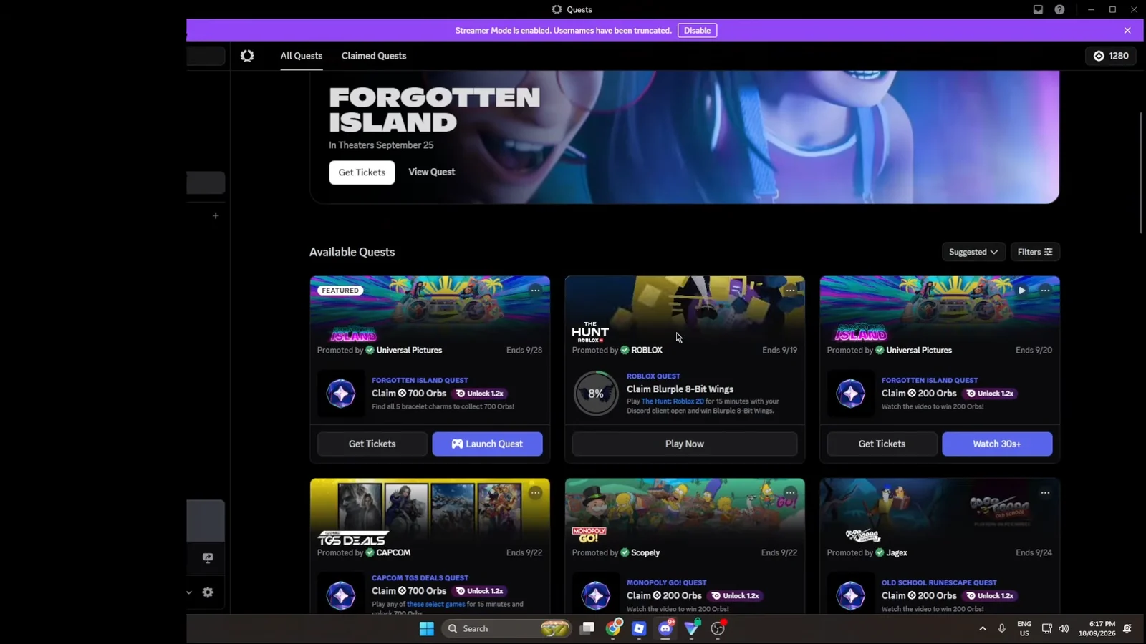This screenshot has height=644, width=1146.
Task: Open Discord from the taskbar
Action: pos(665,628)
